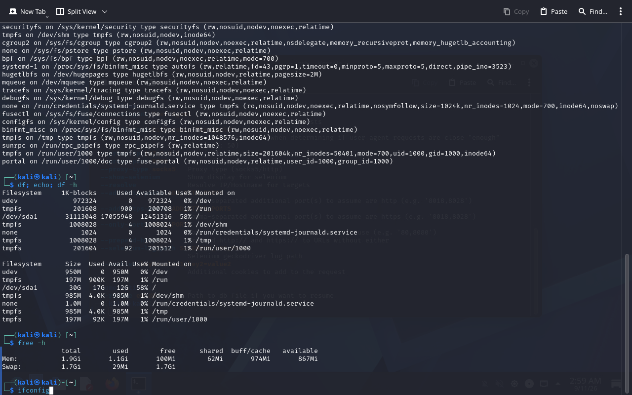Click the ifconfig command prompt line
The image size is (632, 395).
coord(34,390)
